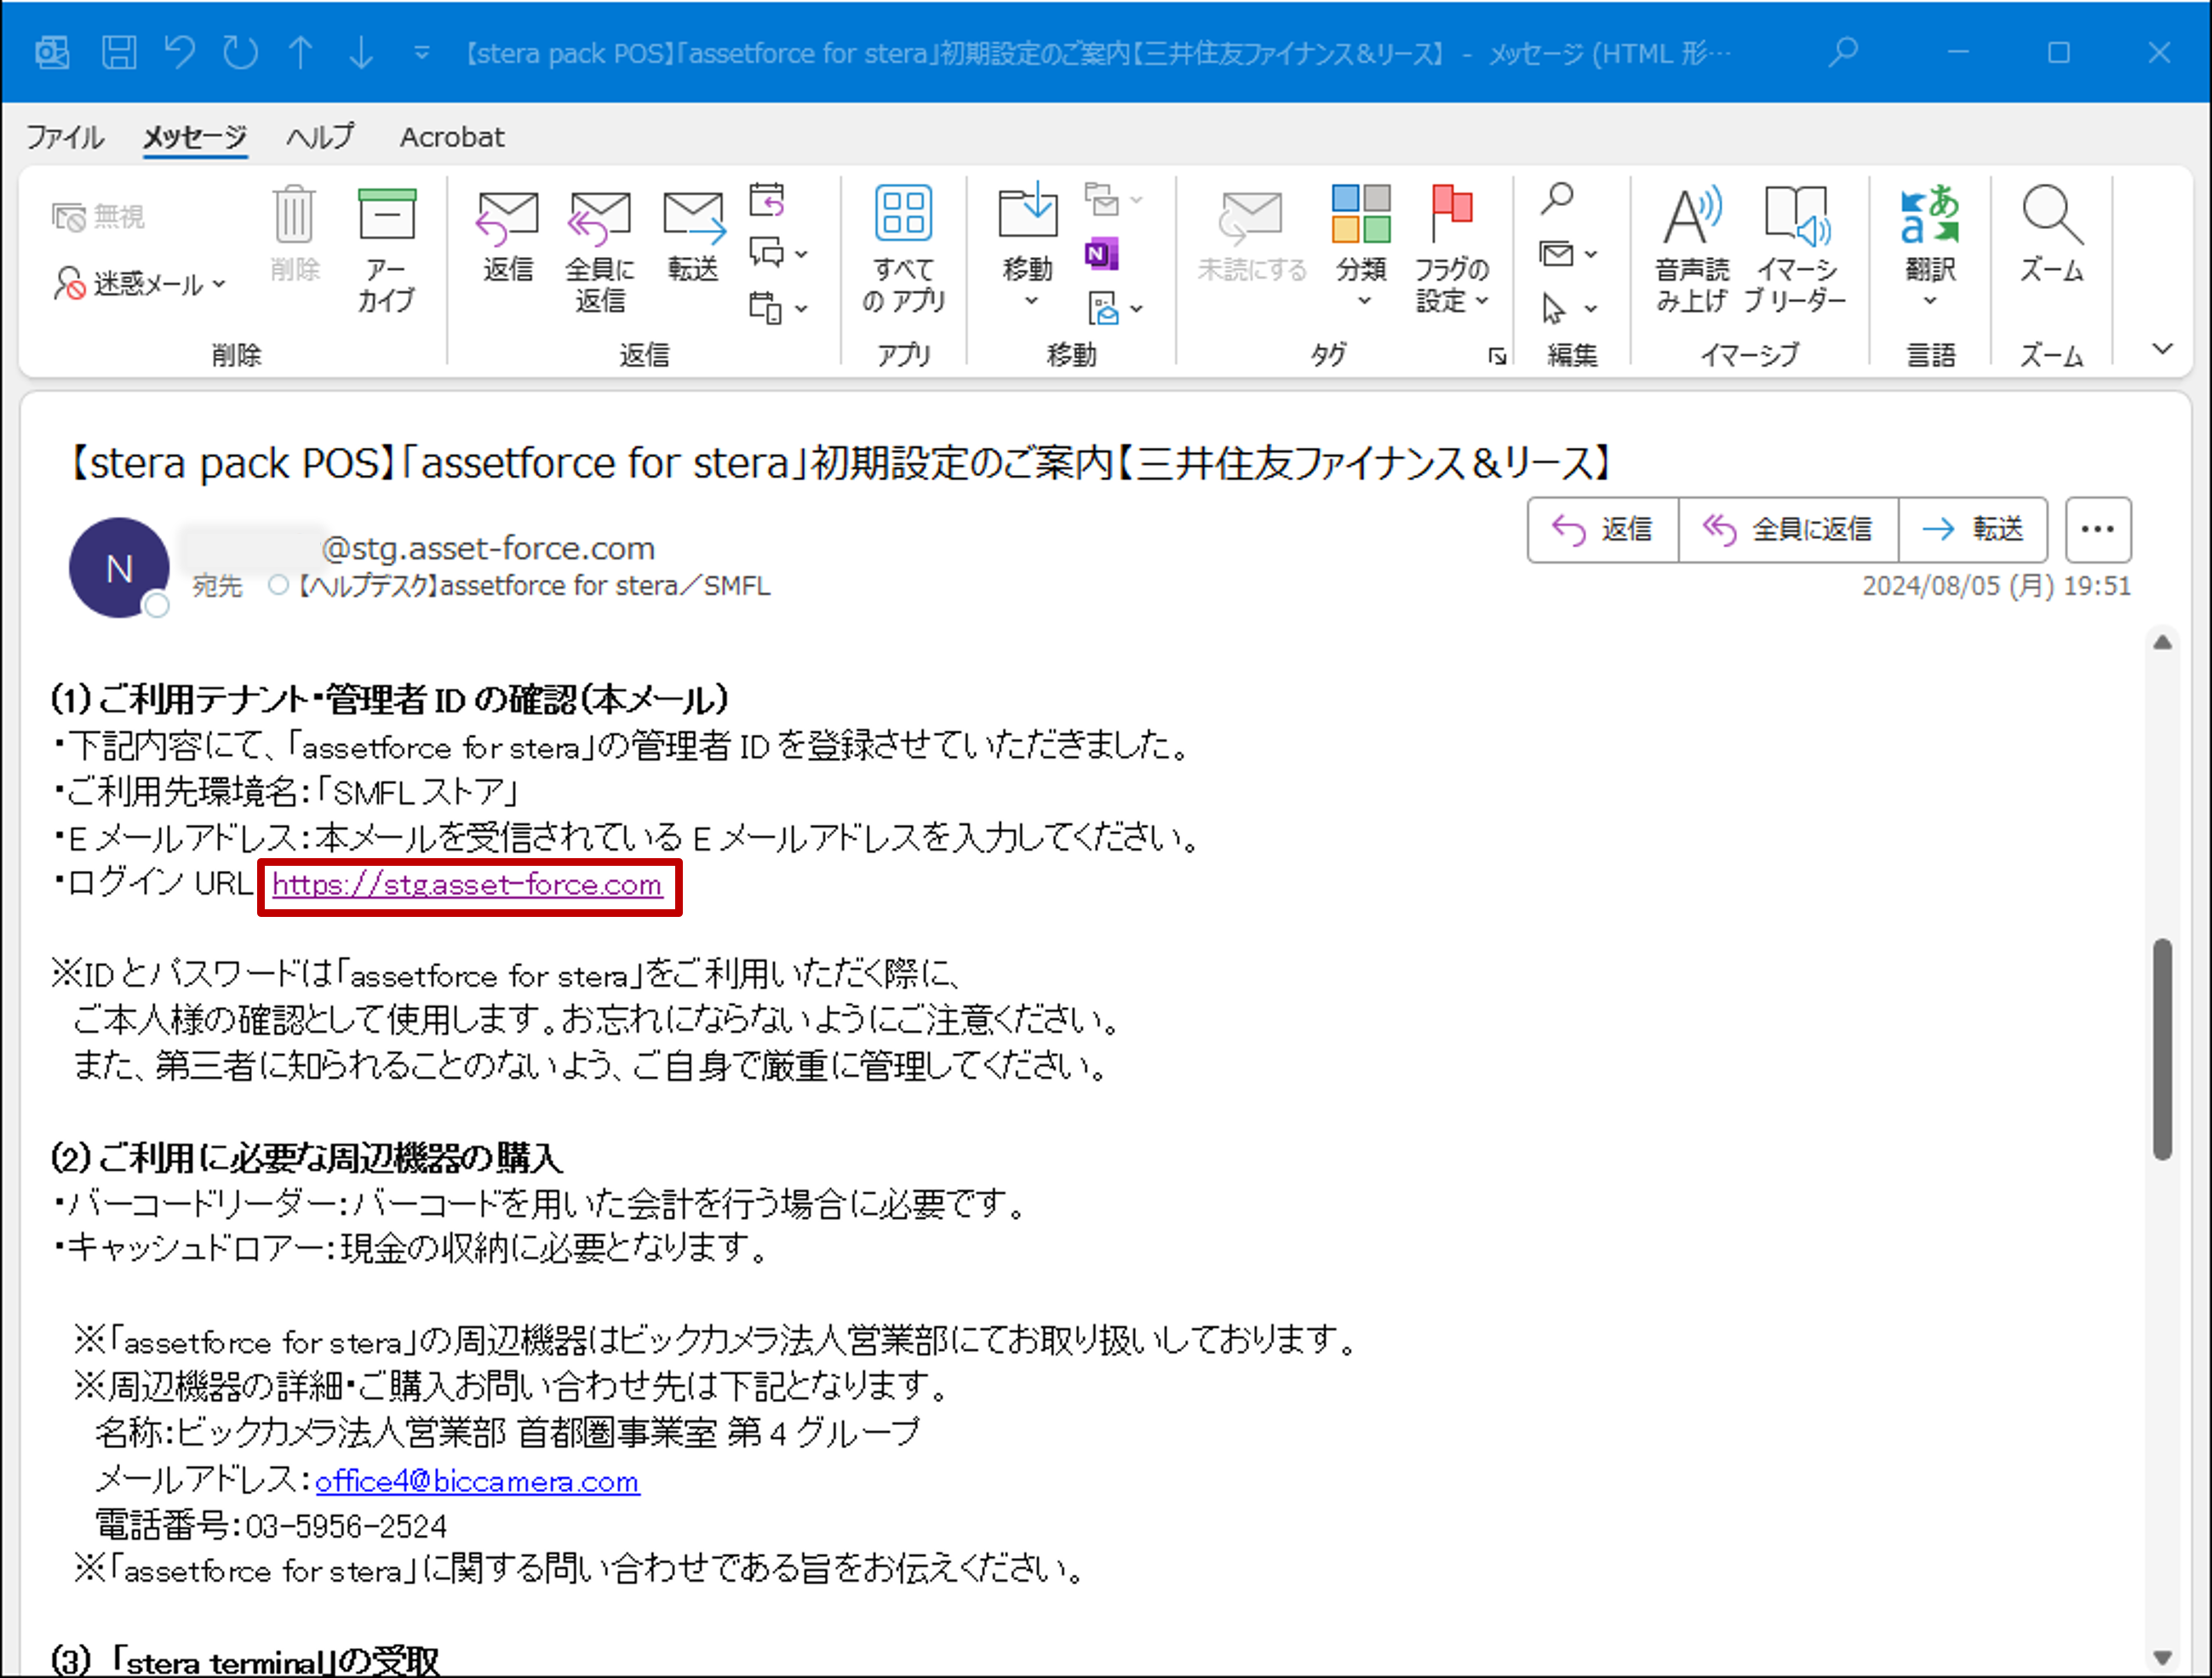
Task: Open the Acrobat ribbon tab
Action: (x=452, y=136)
